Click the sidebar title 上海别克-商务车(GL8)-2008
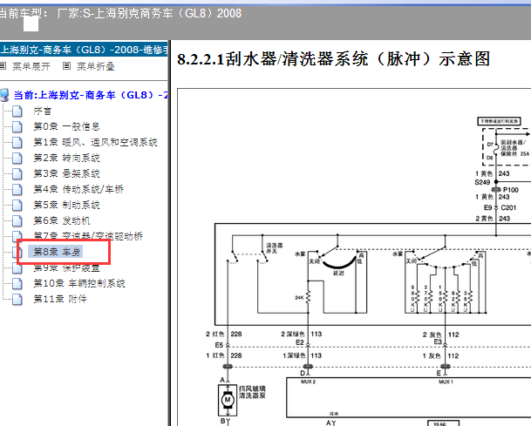The image size is (531, 426). pos(84,50)
